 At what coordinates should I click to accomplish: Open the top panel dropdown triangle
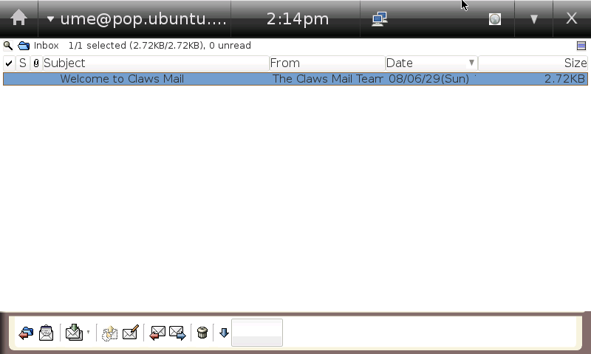[533, 19]
